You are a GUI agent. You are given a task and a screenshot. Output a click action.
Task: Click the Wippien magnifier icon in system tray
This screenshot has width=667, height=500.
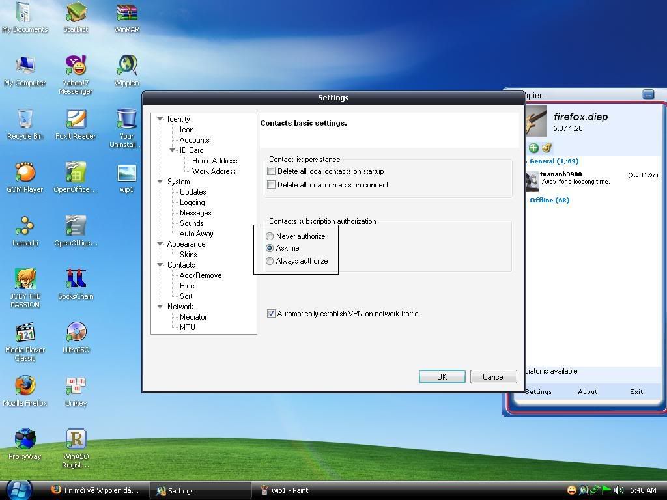(x=584, y=490)
